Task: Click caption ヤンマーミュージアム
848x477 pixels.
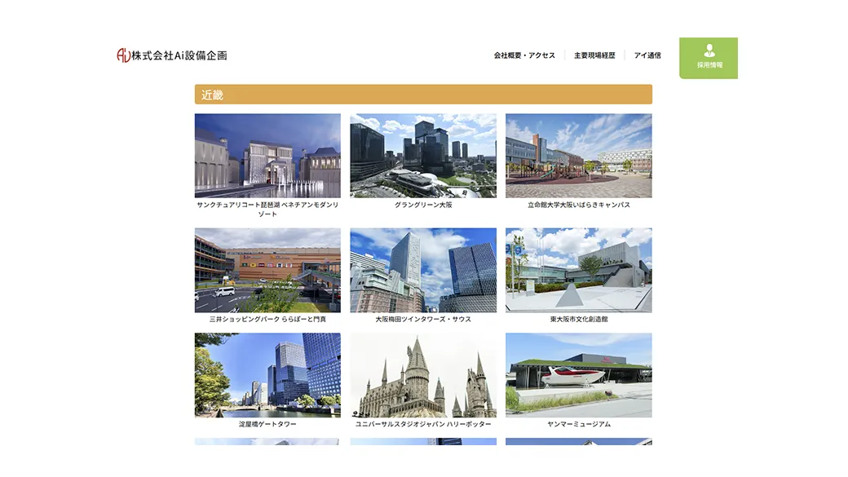Action: [x=579, y=424]
